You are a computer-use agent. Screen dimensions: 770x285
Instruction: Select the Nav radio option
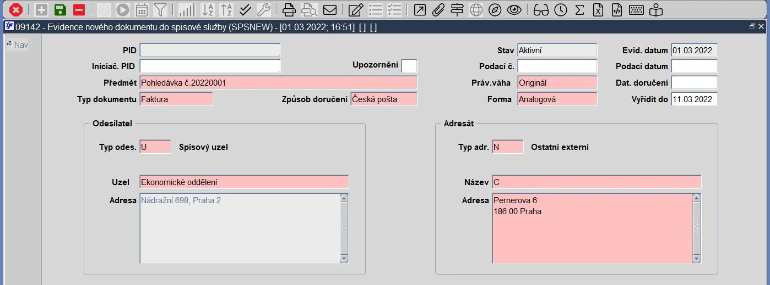[9, 44]
